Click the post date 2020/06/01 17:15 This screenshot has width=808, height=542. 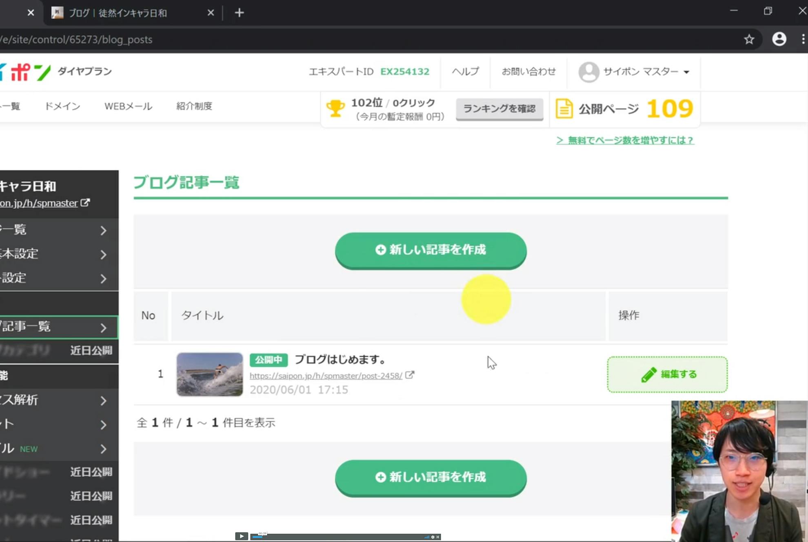point(299,390)
